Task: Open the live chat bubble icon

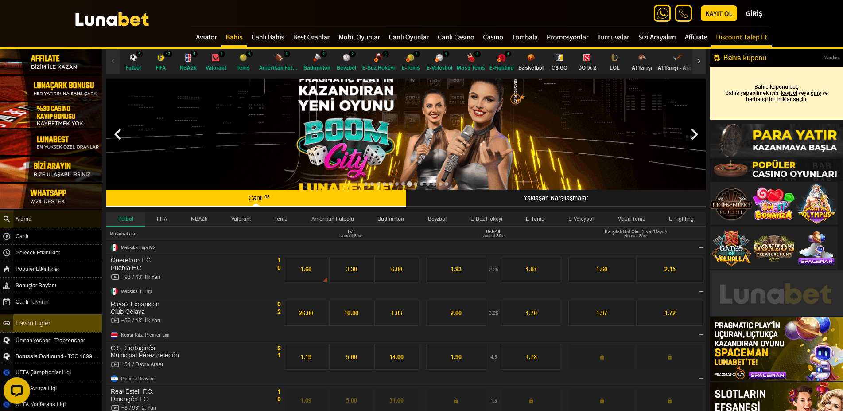Action: pos(17,391)
